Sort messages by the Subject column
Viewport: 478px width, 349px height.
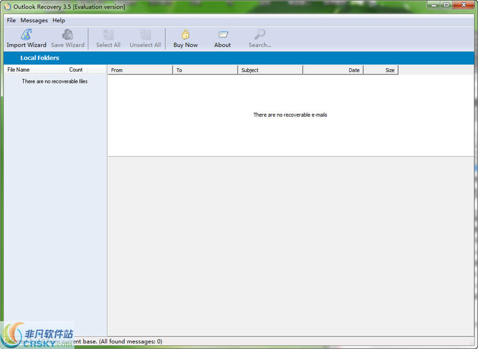tap(270, 70)
